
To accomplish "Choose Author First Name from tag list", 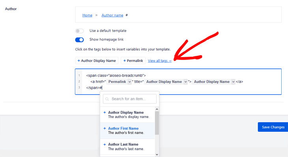I will tap(127, 130).
